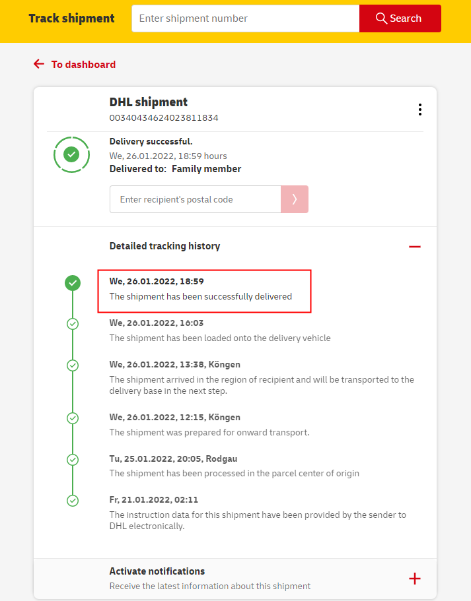The image size is (471, 601).
Task: Click the recipient's postal code field
Action: coord(195,199)
